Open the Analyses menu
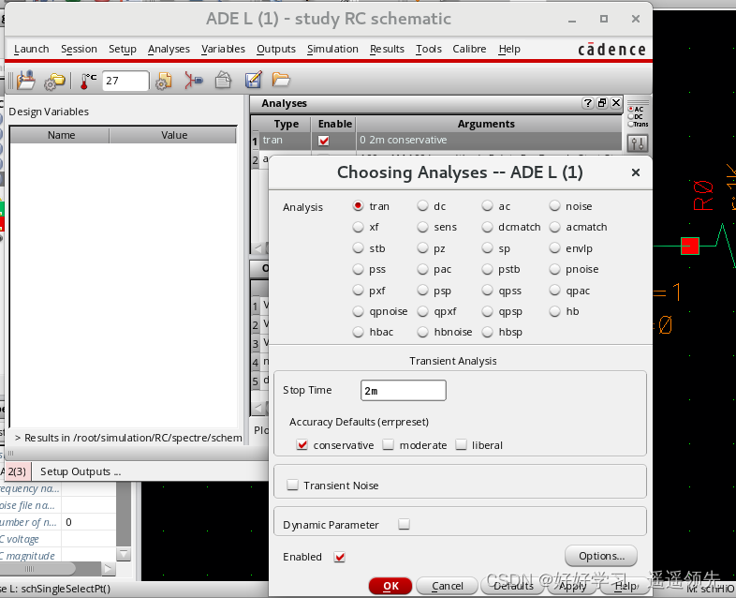The image size is (736, 598). pos(169,49)
